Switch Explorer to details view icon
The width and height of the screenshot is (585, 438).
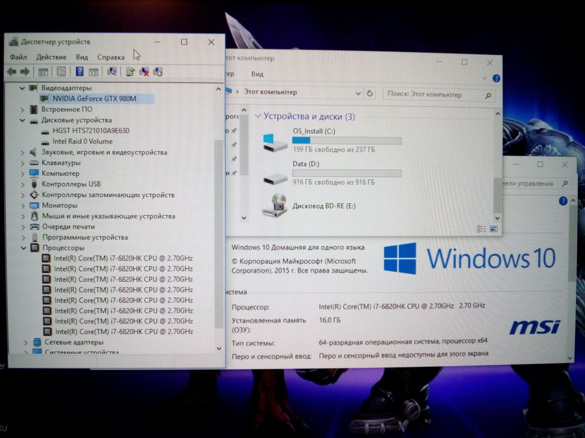click(482, 229)
